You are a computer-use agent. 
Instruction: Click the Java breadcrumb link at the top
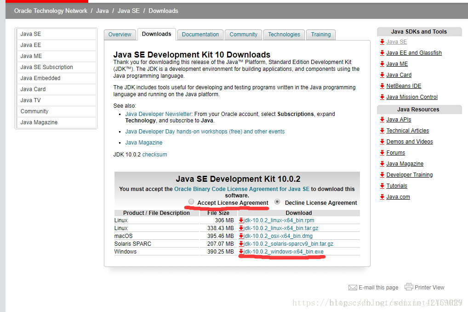click(x=102, y=11)
